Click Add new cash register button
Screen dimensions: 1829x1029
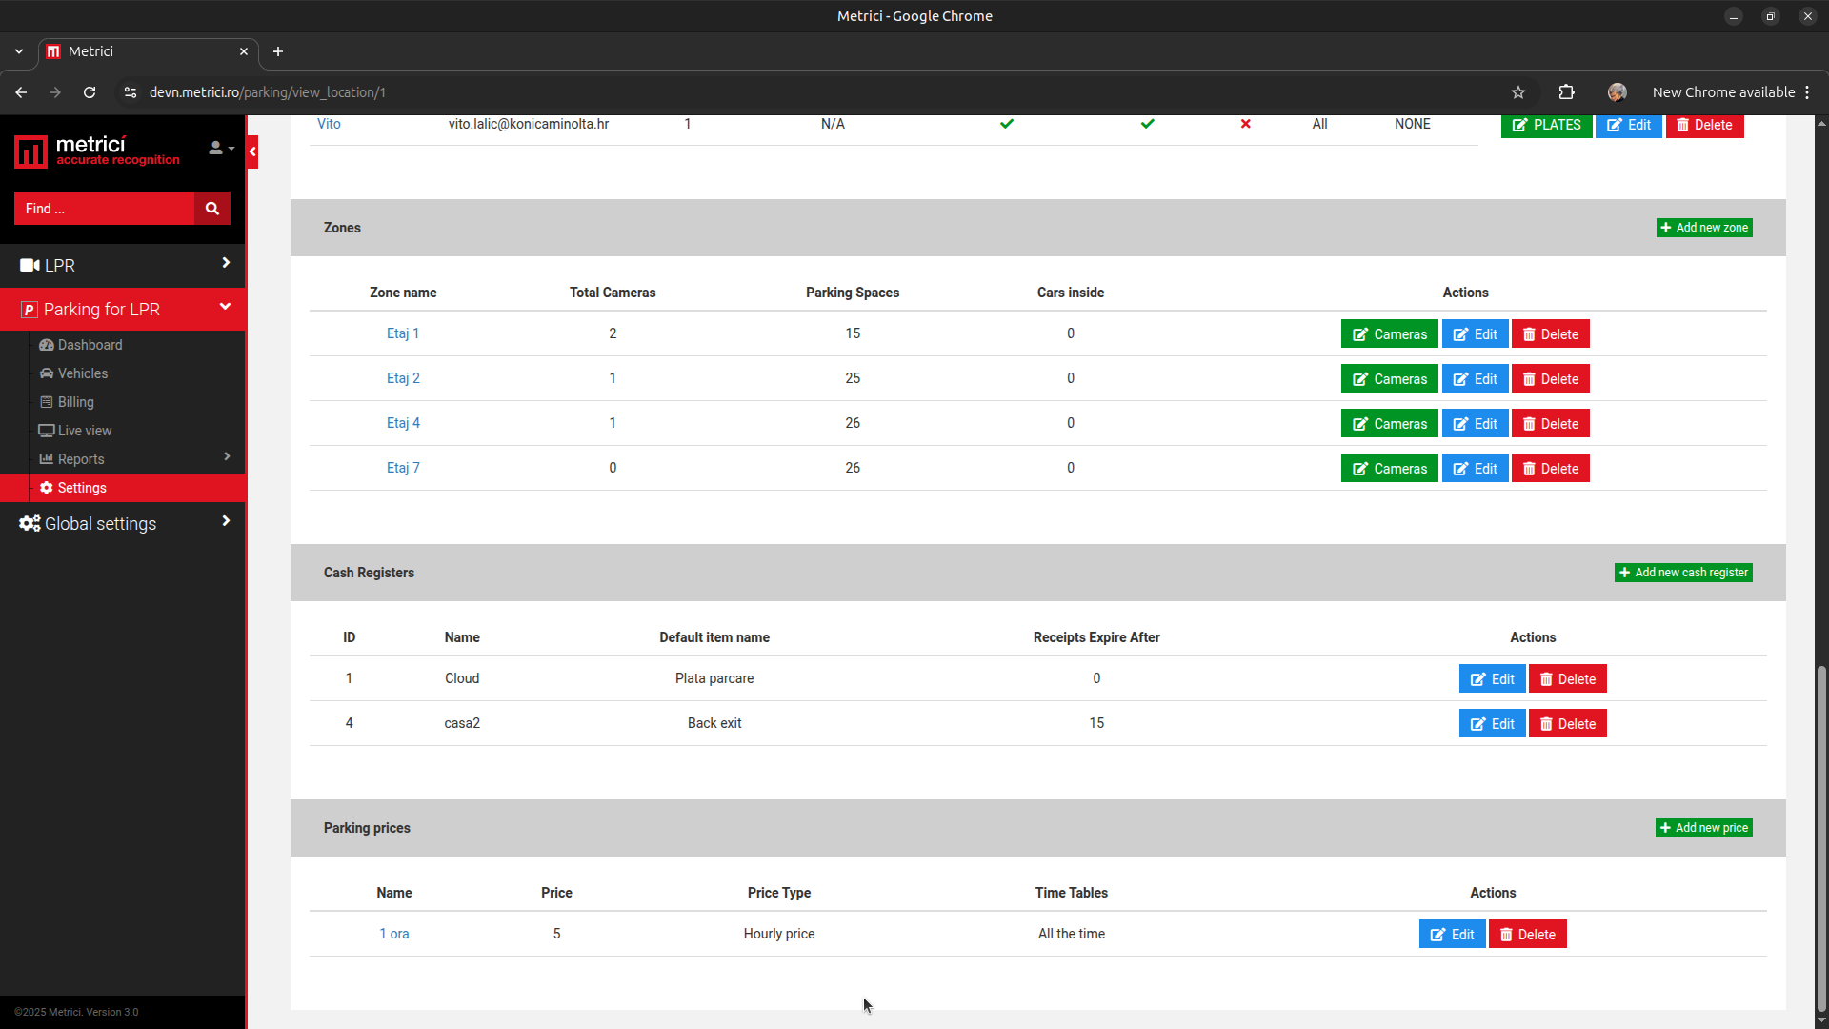[x=1683, y=573]
